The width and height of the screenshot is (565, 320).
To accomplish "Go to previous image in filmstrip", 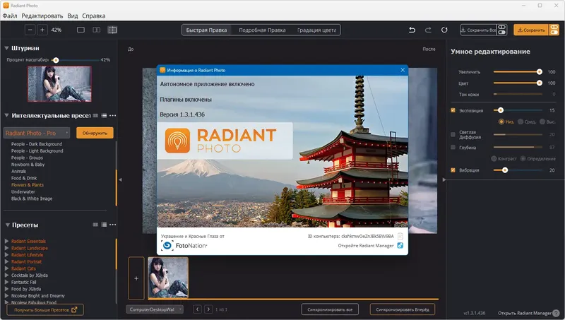I will (197, 309).
